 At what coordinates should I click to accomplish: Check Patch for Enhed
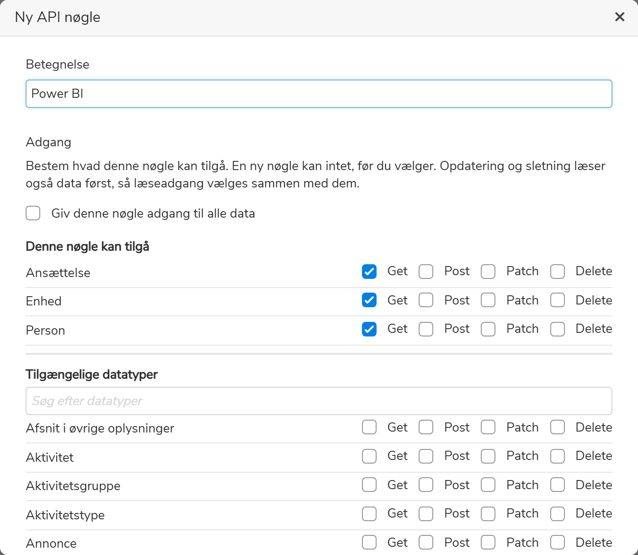click(488, 300)
